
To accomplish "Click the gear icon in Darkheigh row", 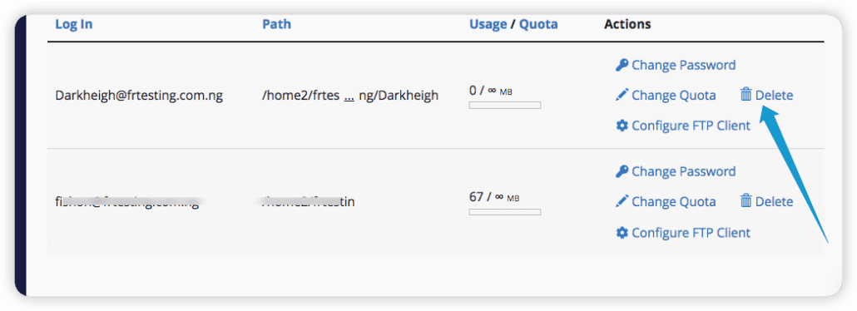I will (x=622, y=126).
